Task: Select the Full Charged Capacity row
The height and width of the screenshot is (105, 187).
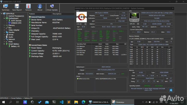Action: tap(51, 37)
